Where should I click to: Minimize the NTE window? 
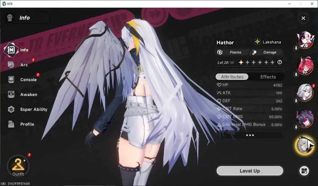tap(289, 4)
